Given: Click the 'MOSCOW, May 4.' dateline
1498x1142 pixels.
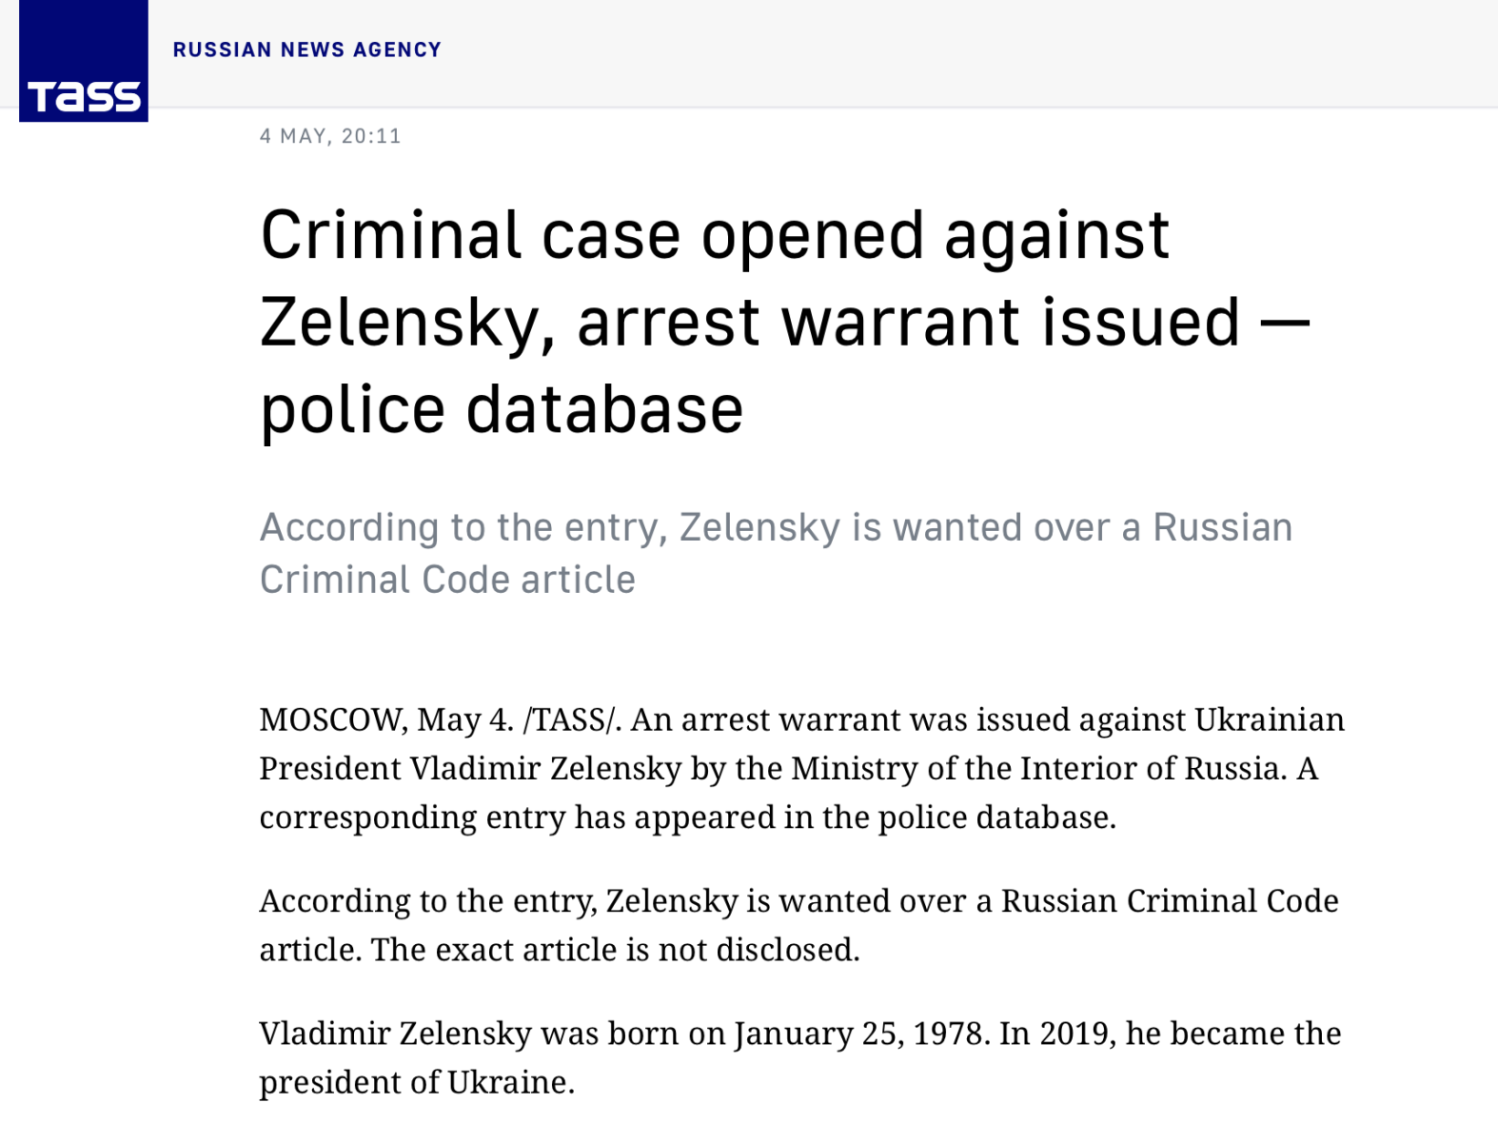Looking at the screenshot, I should point(386,719).
